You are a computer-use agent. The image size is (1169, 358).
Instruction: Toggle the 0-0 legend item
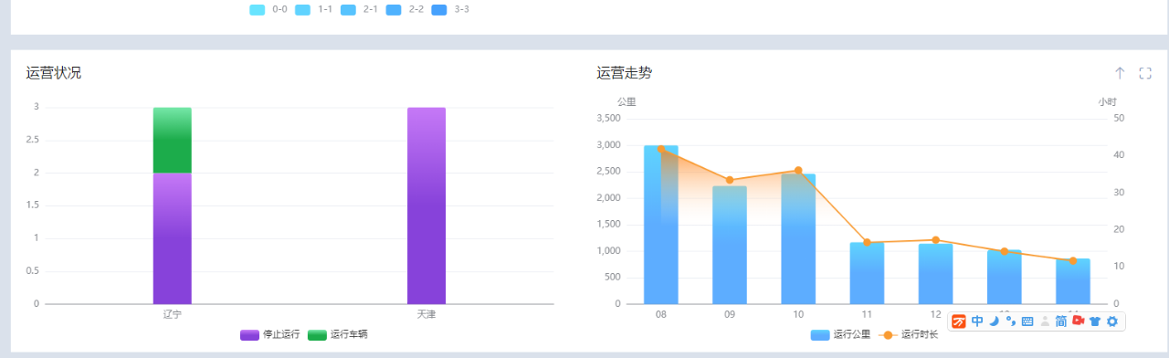(x=269, y=9)
